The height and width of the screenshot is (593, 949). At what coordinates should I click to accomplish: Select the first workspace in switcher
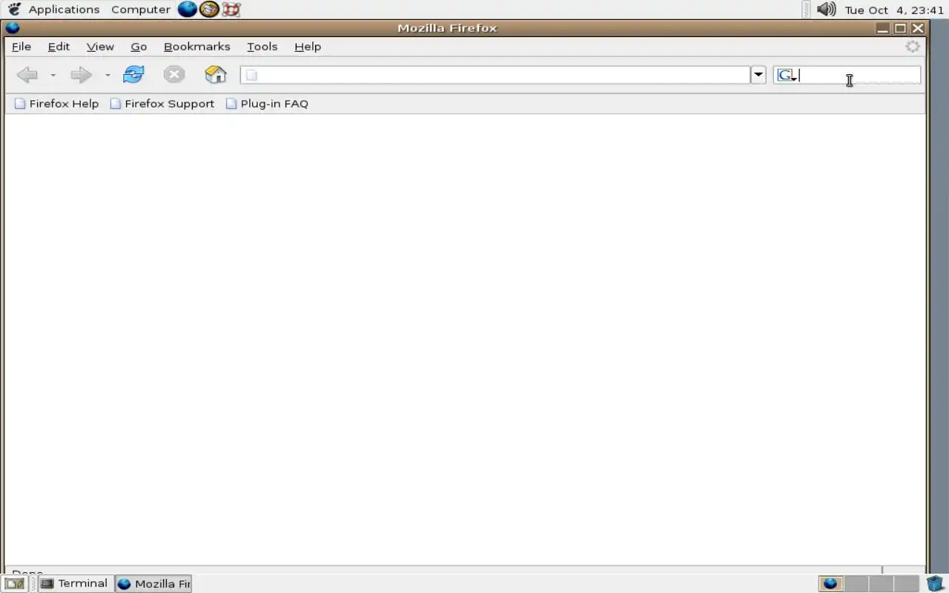(x=830, y=583)
